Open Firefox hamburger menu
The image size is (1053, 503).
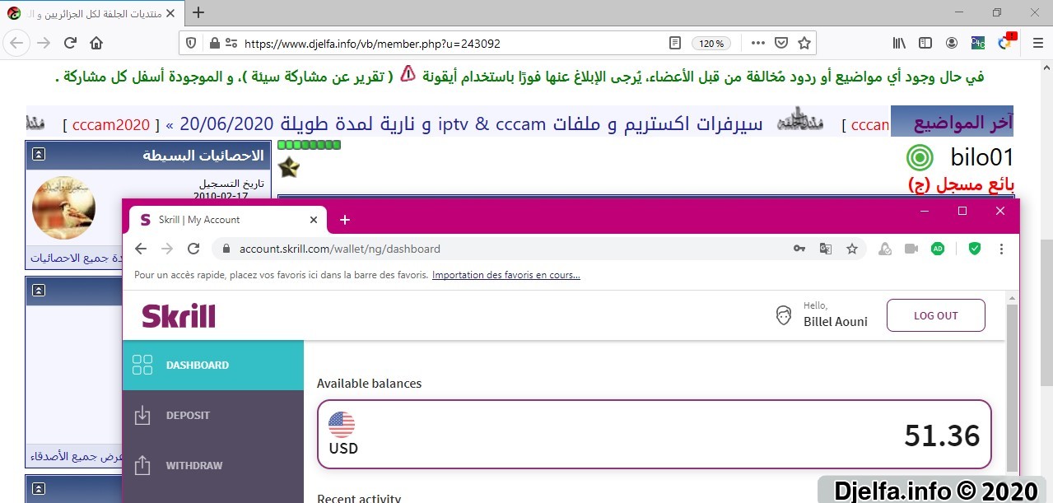1037,43
